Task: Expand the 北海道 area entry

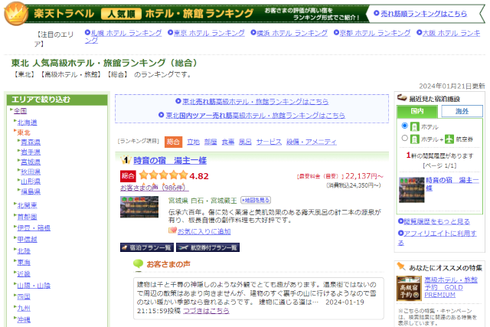Action: tap(27, 122)
